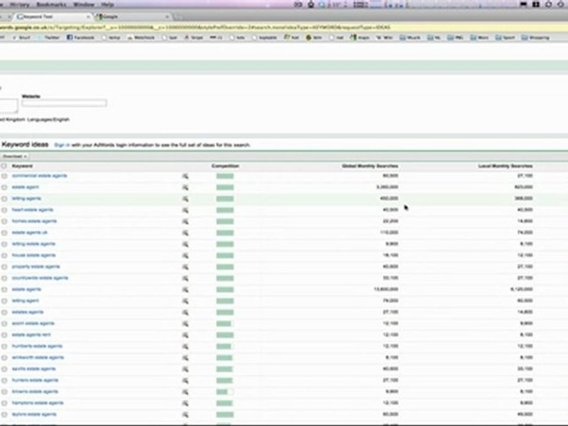Click the competition bar for ascot estate agents
This screenshot has width=568, height=426.
(225, 324)
